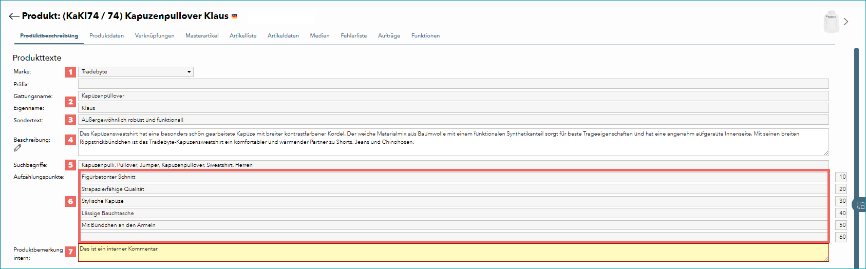866x269 pixels.
Task: Open the Fehlerliste tab
Action: (353, 36)
